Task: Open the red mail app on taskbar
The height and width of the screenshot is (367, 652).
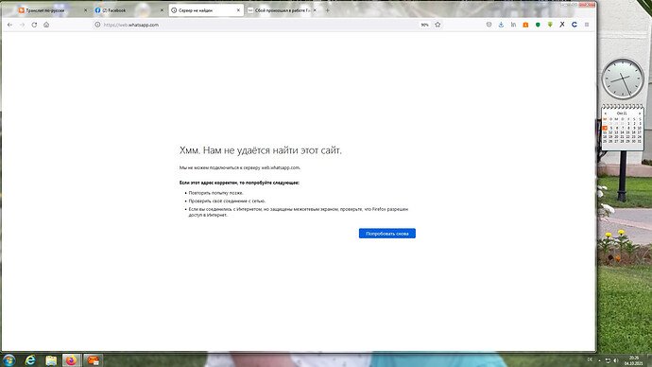Action: point(93,360)
